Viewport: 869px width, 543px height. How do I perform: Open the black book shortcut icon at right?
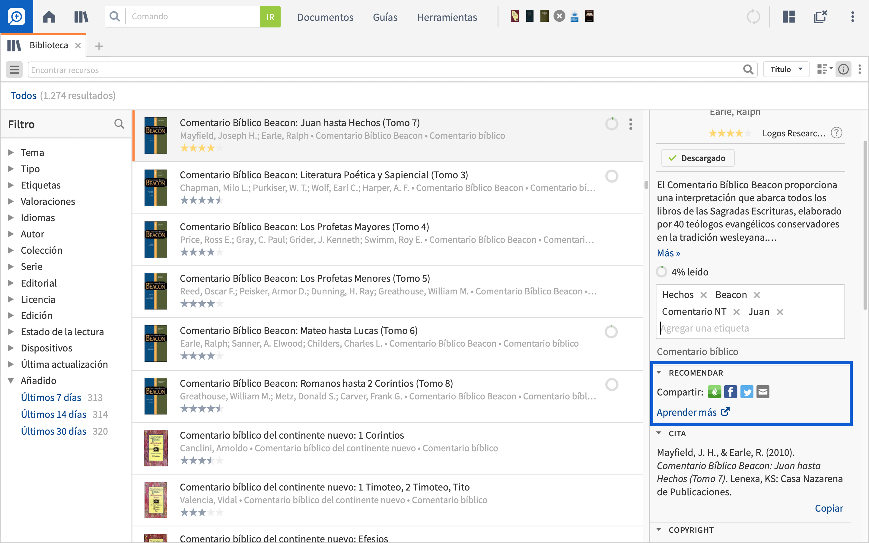click(589, 16)
